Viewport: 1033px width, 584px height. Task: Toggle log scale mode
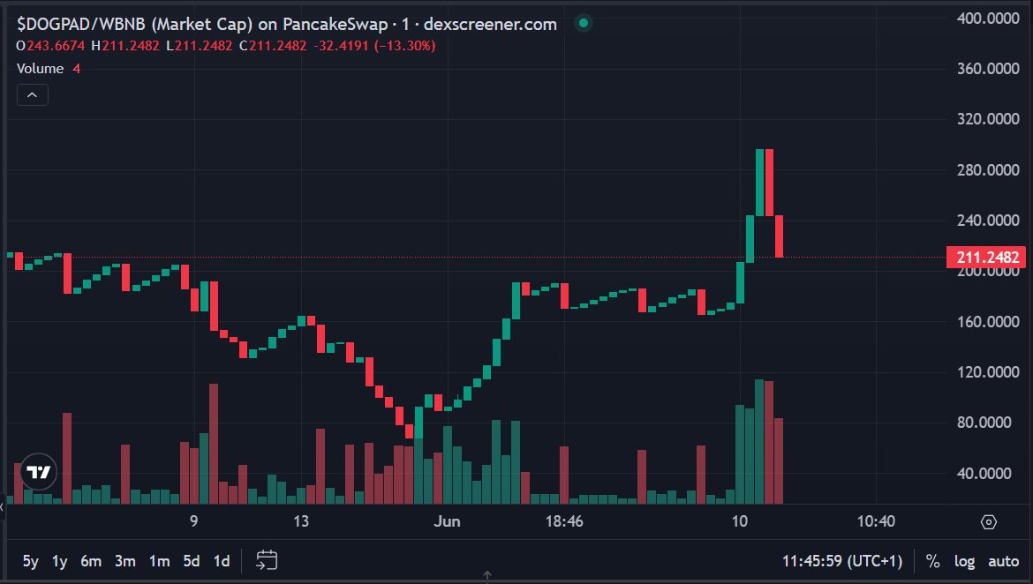pyautogui.click(x=964, y=561)
